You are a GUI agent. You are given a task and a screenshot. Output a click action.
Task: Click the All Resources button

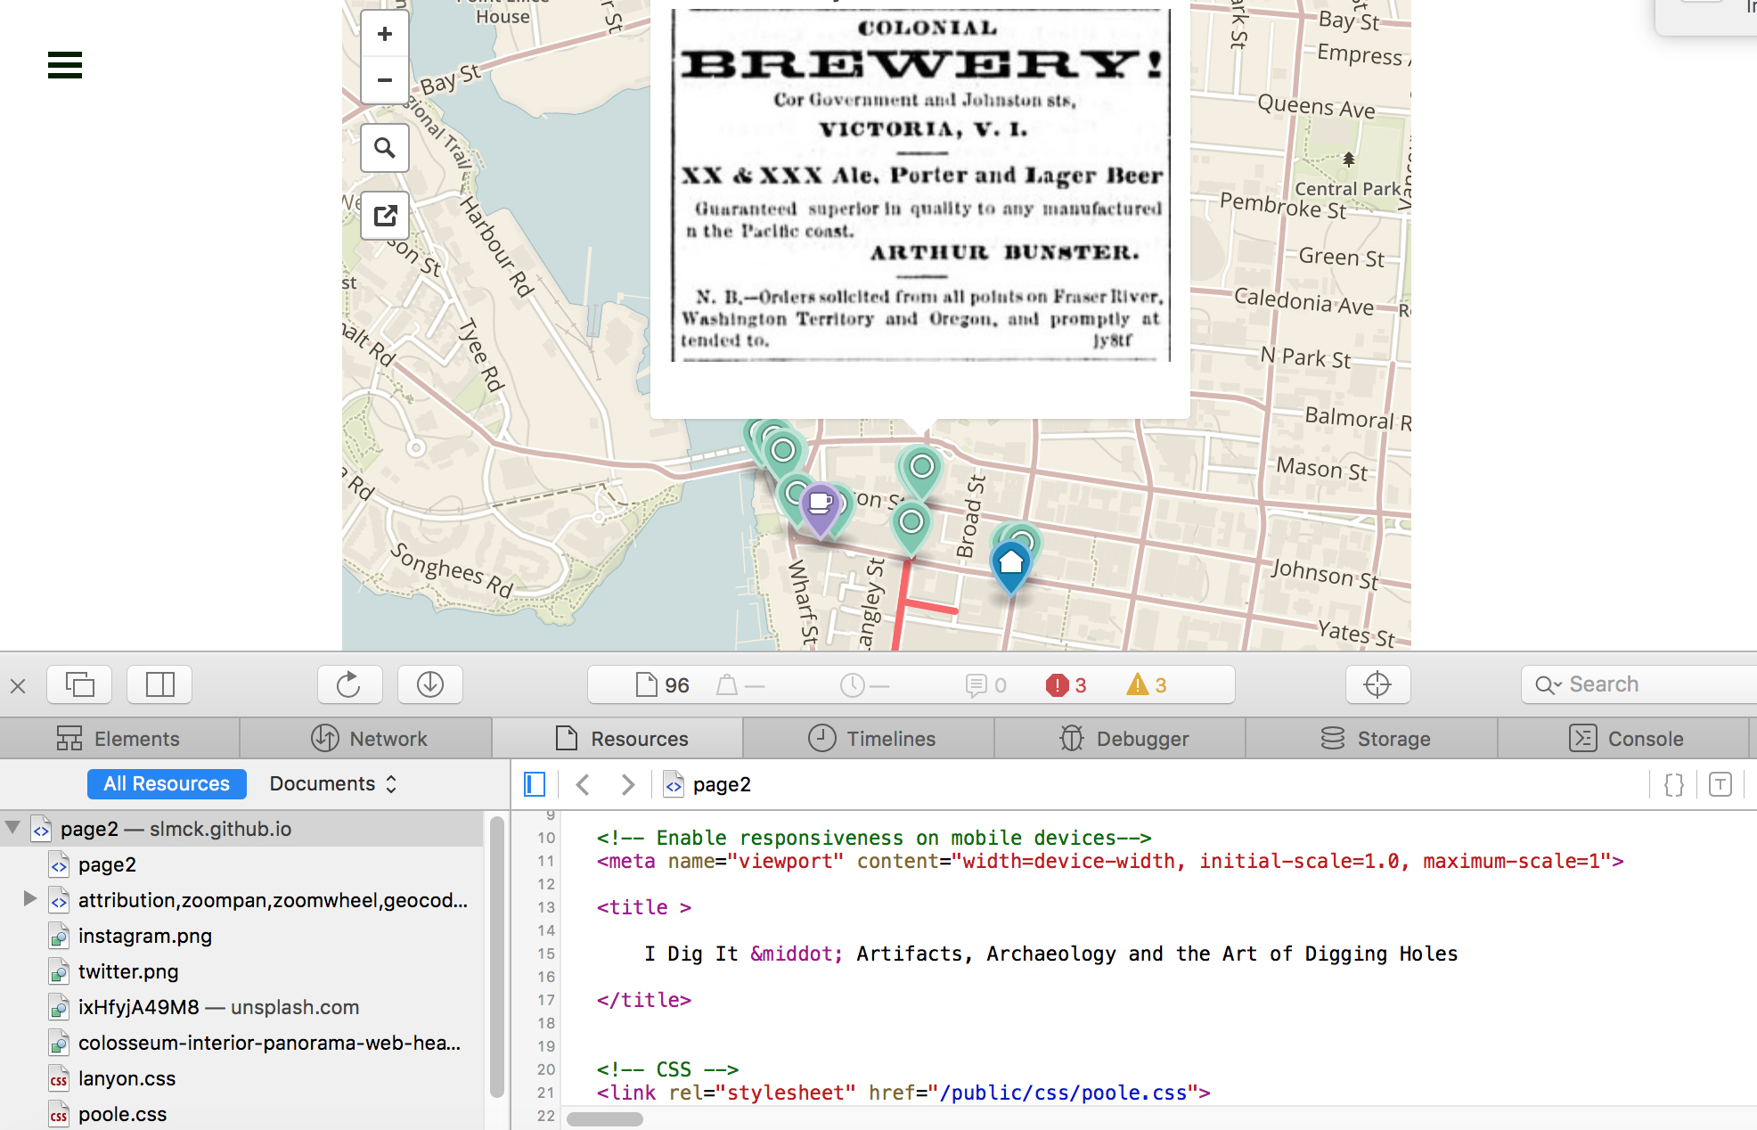167,784
